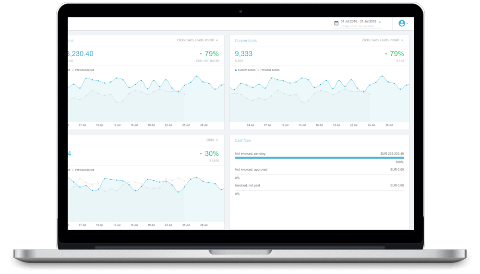Click the EUR 233,230.40 cashflow amount
Screen dimensions: 480x274
(392, 153)
